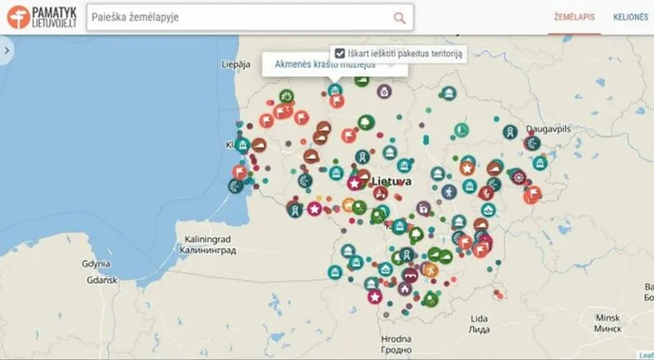654x360 pixels.
Task: Click the dark red marker below Lietuva label
Action: click(381, 194)
